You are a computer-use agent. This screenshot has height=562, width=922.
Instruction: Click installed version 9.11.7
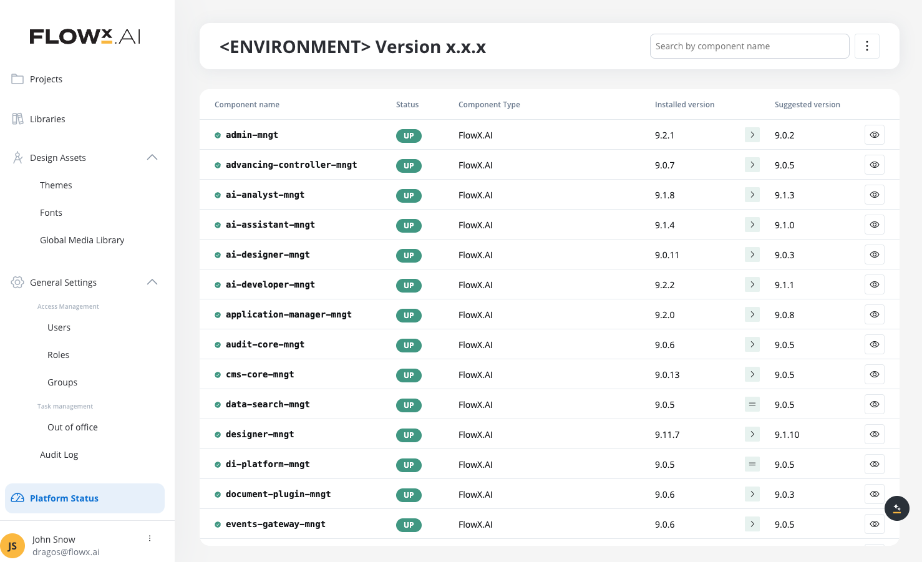point(667,435)
